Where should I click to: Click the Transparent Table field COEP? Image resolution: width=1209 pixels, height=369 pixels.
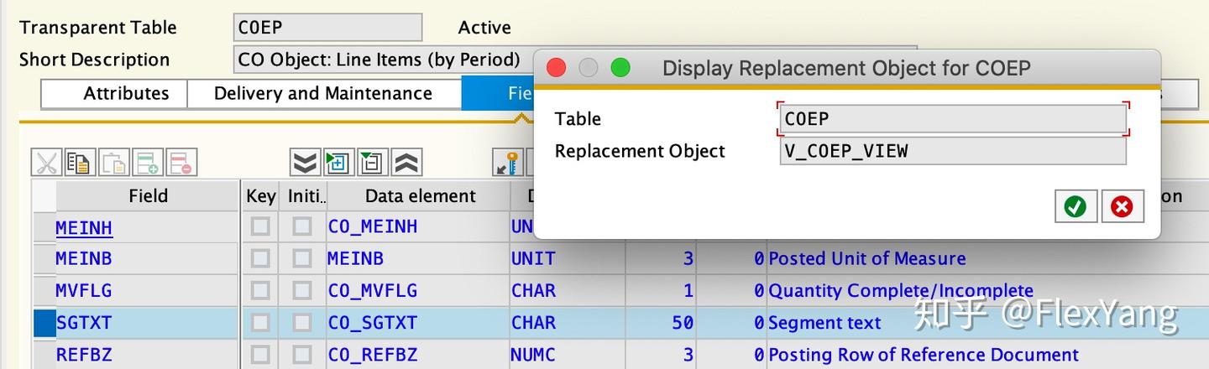point(328,27)
